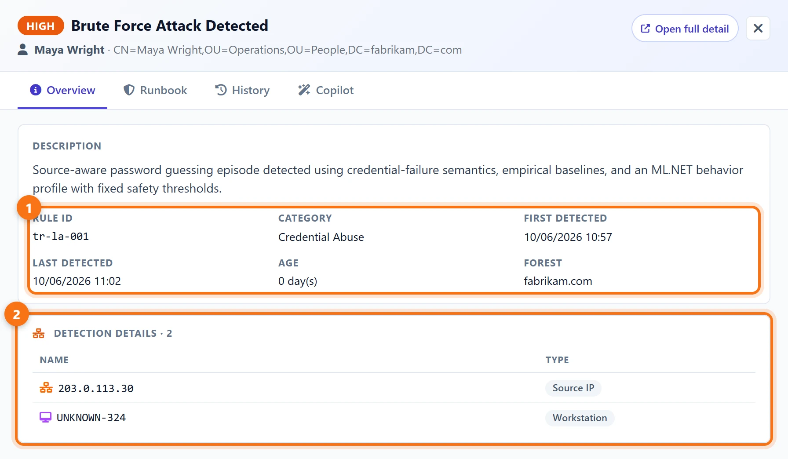Click the age value 0 day(s)
788x459 pixels.
tap(298, 281)
